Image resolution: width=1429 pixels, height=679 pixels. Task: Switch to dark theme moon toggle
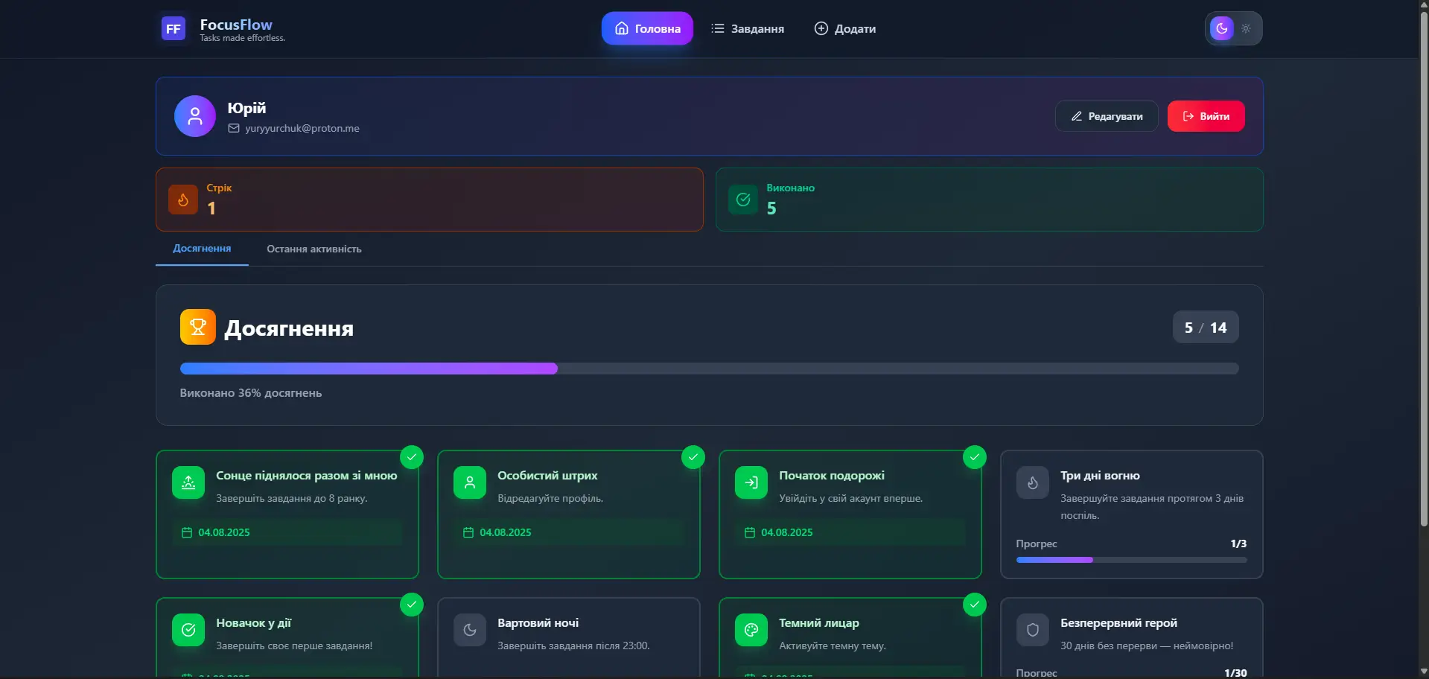click(1222, 28)
